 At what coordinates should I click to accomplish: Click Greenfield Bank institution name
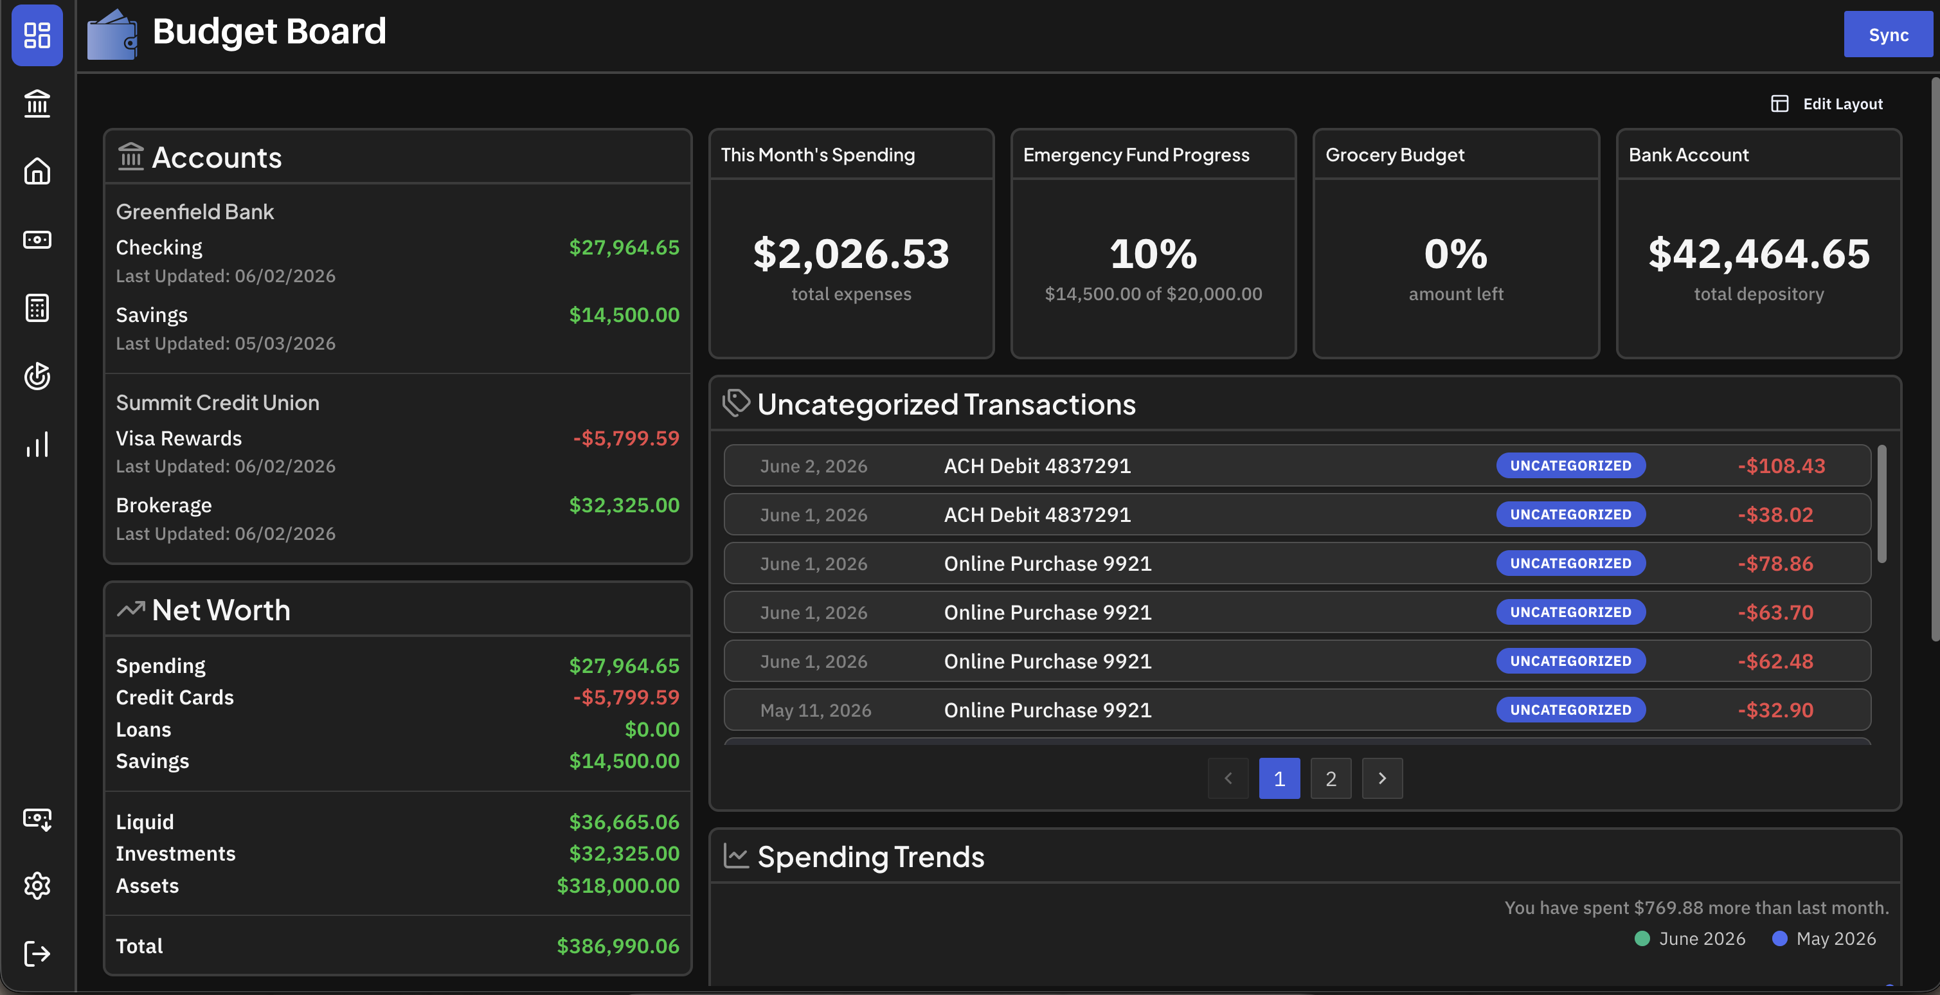(x=194, y=211)
